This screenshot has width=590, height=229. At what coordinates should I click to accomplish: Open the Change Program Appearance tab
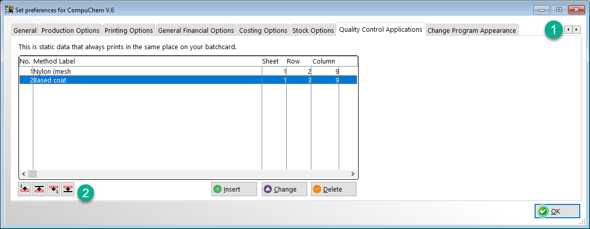(x=472, y=30)
